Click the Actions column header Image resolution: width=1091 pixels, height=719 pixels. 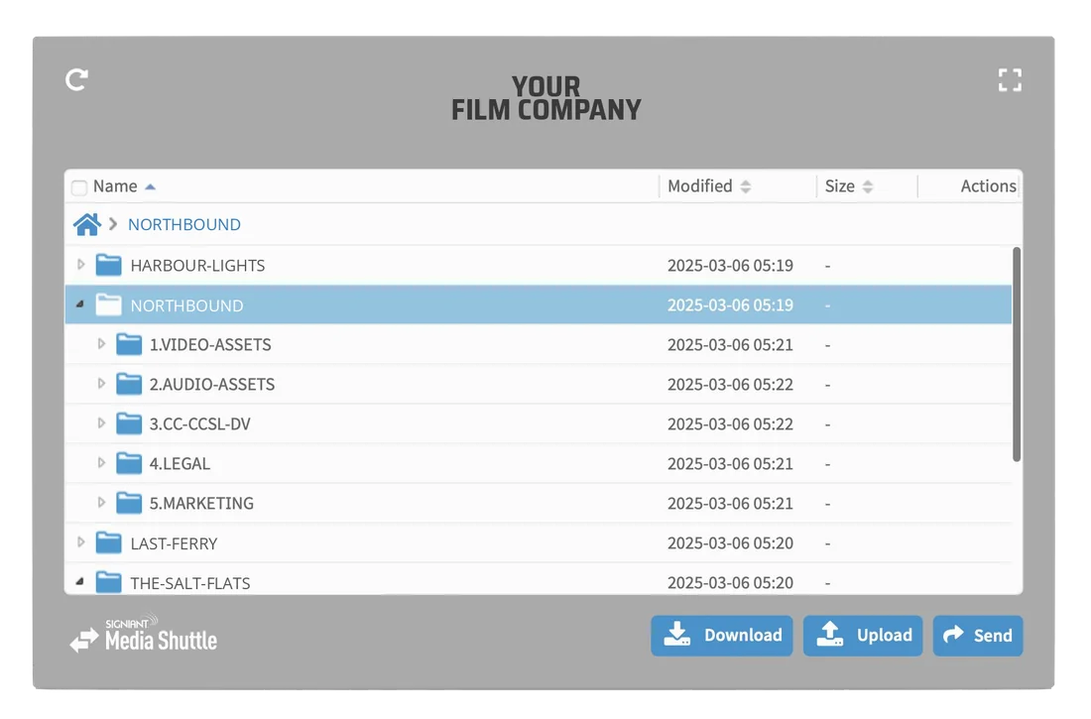point(988,186)
